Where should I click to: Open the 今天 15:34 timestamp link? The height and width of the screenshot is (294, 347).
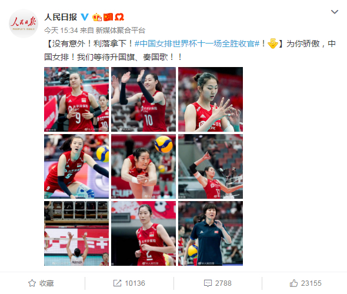coord(61,31)
